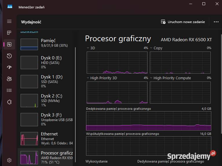Open the Users page icon in sidebar
The width and height of the screenshot is (222, 166).
click(9, 79)
